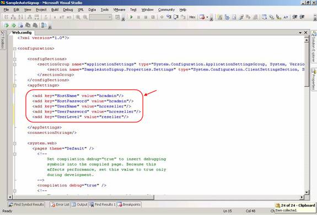This screenshot has width=317, height=215.
Task: Click the Stop Debugging square icon
Action: coord(146,18)
